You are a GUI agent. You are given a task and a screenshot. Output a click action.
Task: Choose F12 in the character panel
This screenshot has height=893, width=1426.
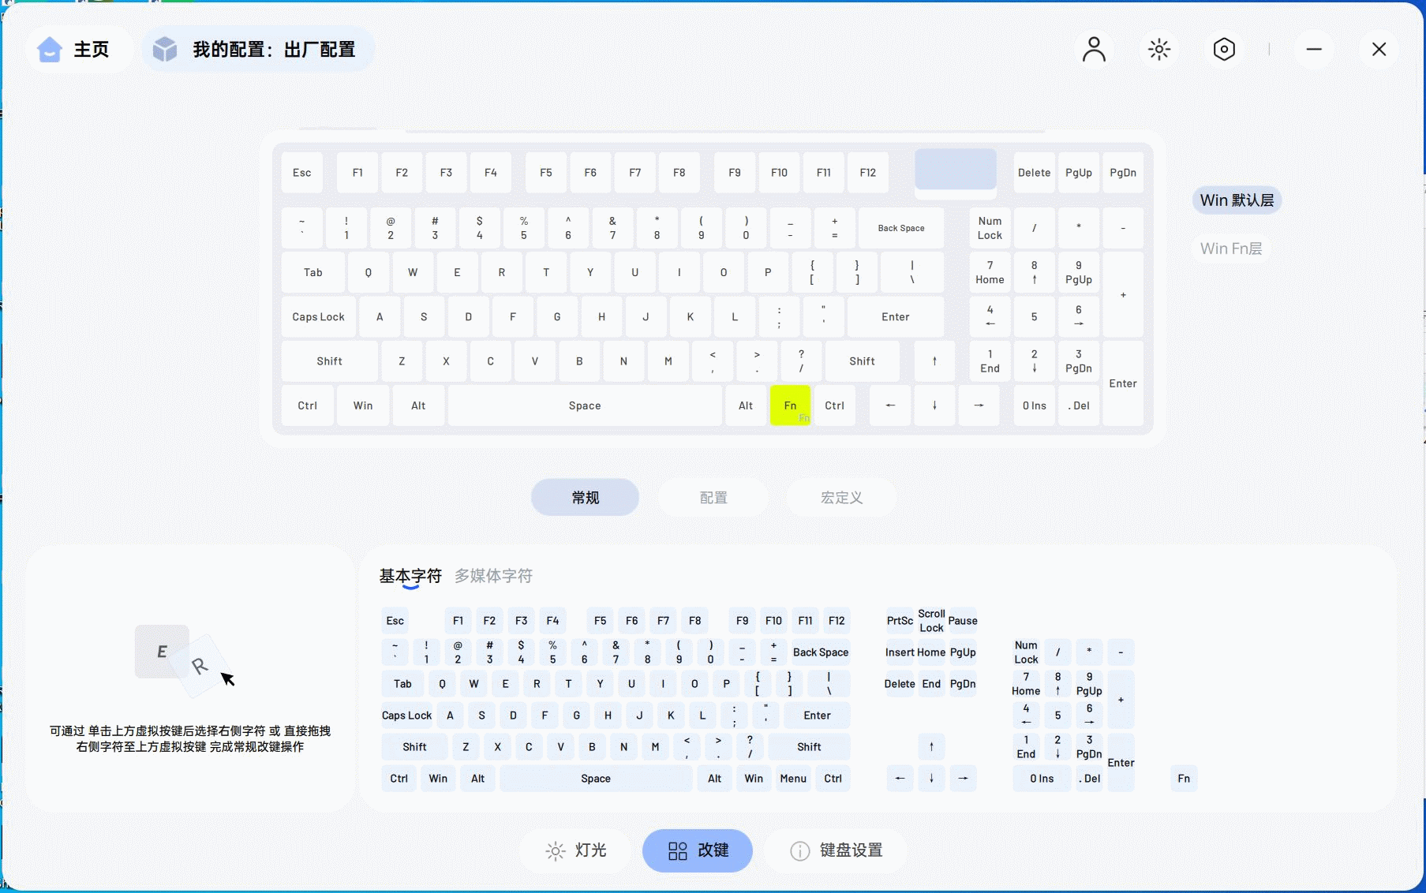click(x=837, y=621)
